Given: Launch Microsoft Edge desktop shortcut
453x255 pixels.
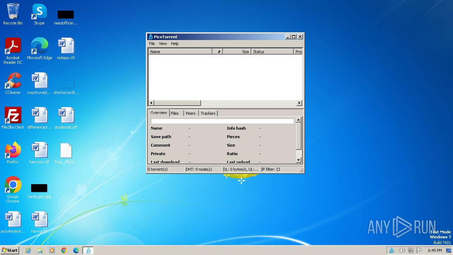Looking at the screenshot, I should tap(39, 49).
